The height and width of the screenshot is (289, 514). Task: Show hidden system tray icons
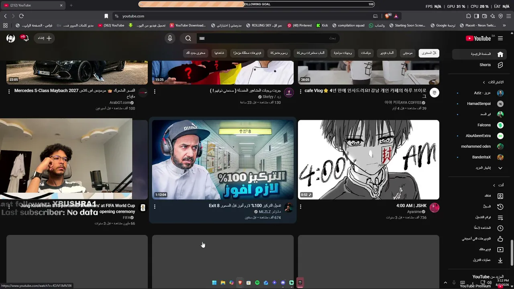445,283
